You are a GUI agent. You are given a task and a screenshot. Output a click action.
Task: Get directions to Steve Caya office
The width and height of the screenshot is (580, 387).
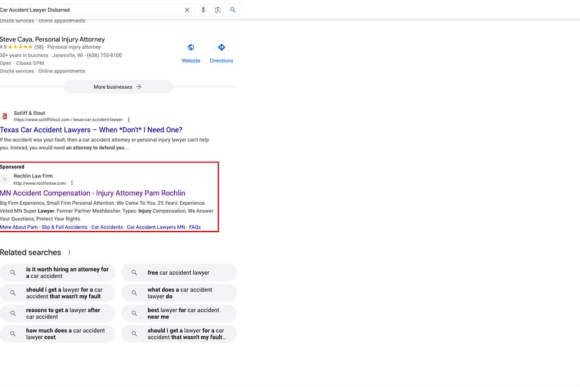click(221, 47)
